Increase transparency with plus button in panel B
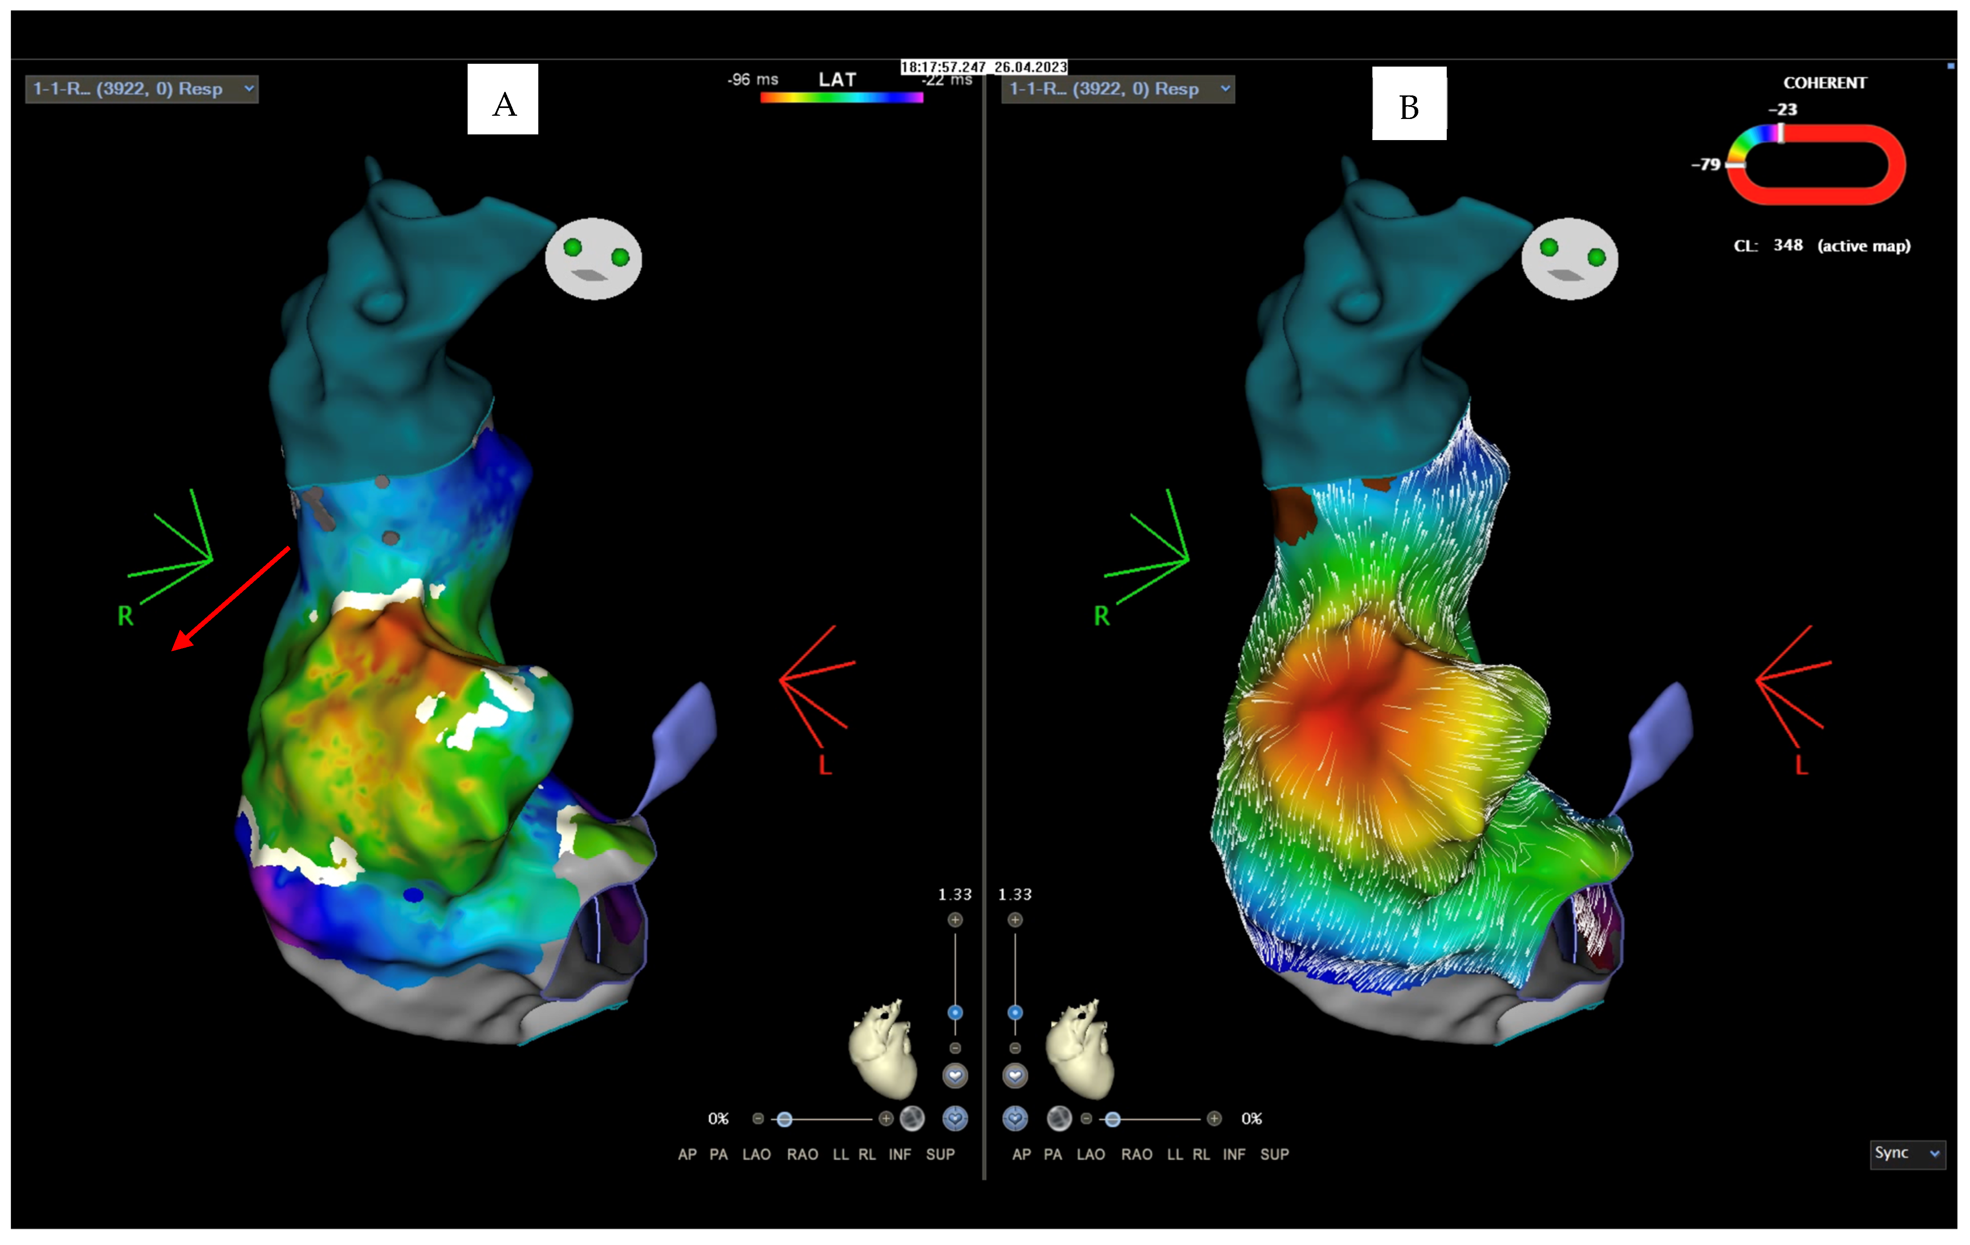 pos(1214,1118)
